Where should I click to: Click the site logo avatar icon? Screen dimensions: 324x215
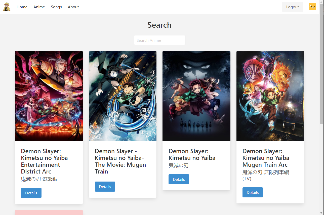click(x=7, y=7)
